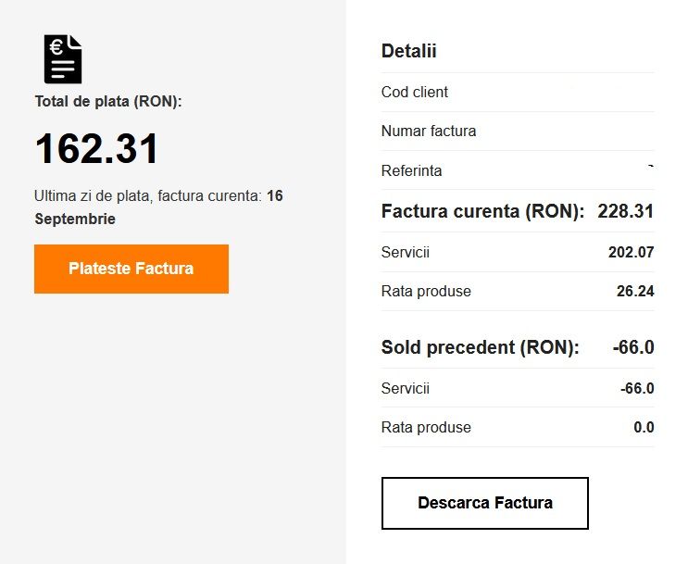
Task: Click Rata produse label under Factura curenta
Action: [426, 292]
